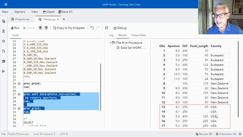Image resolution: width=243 pixels, height=137 pixels.
Task: Click the Submission (0) status item
Action: coord(226,134)
